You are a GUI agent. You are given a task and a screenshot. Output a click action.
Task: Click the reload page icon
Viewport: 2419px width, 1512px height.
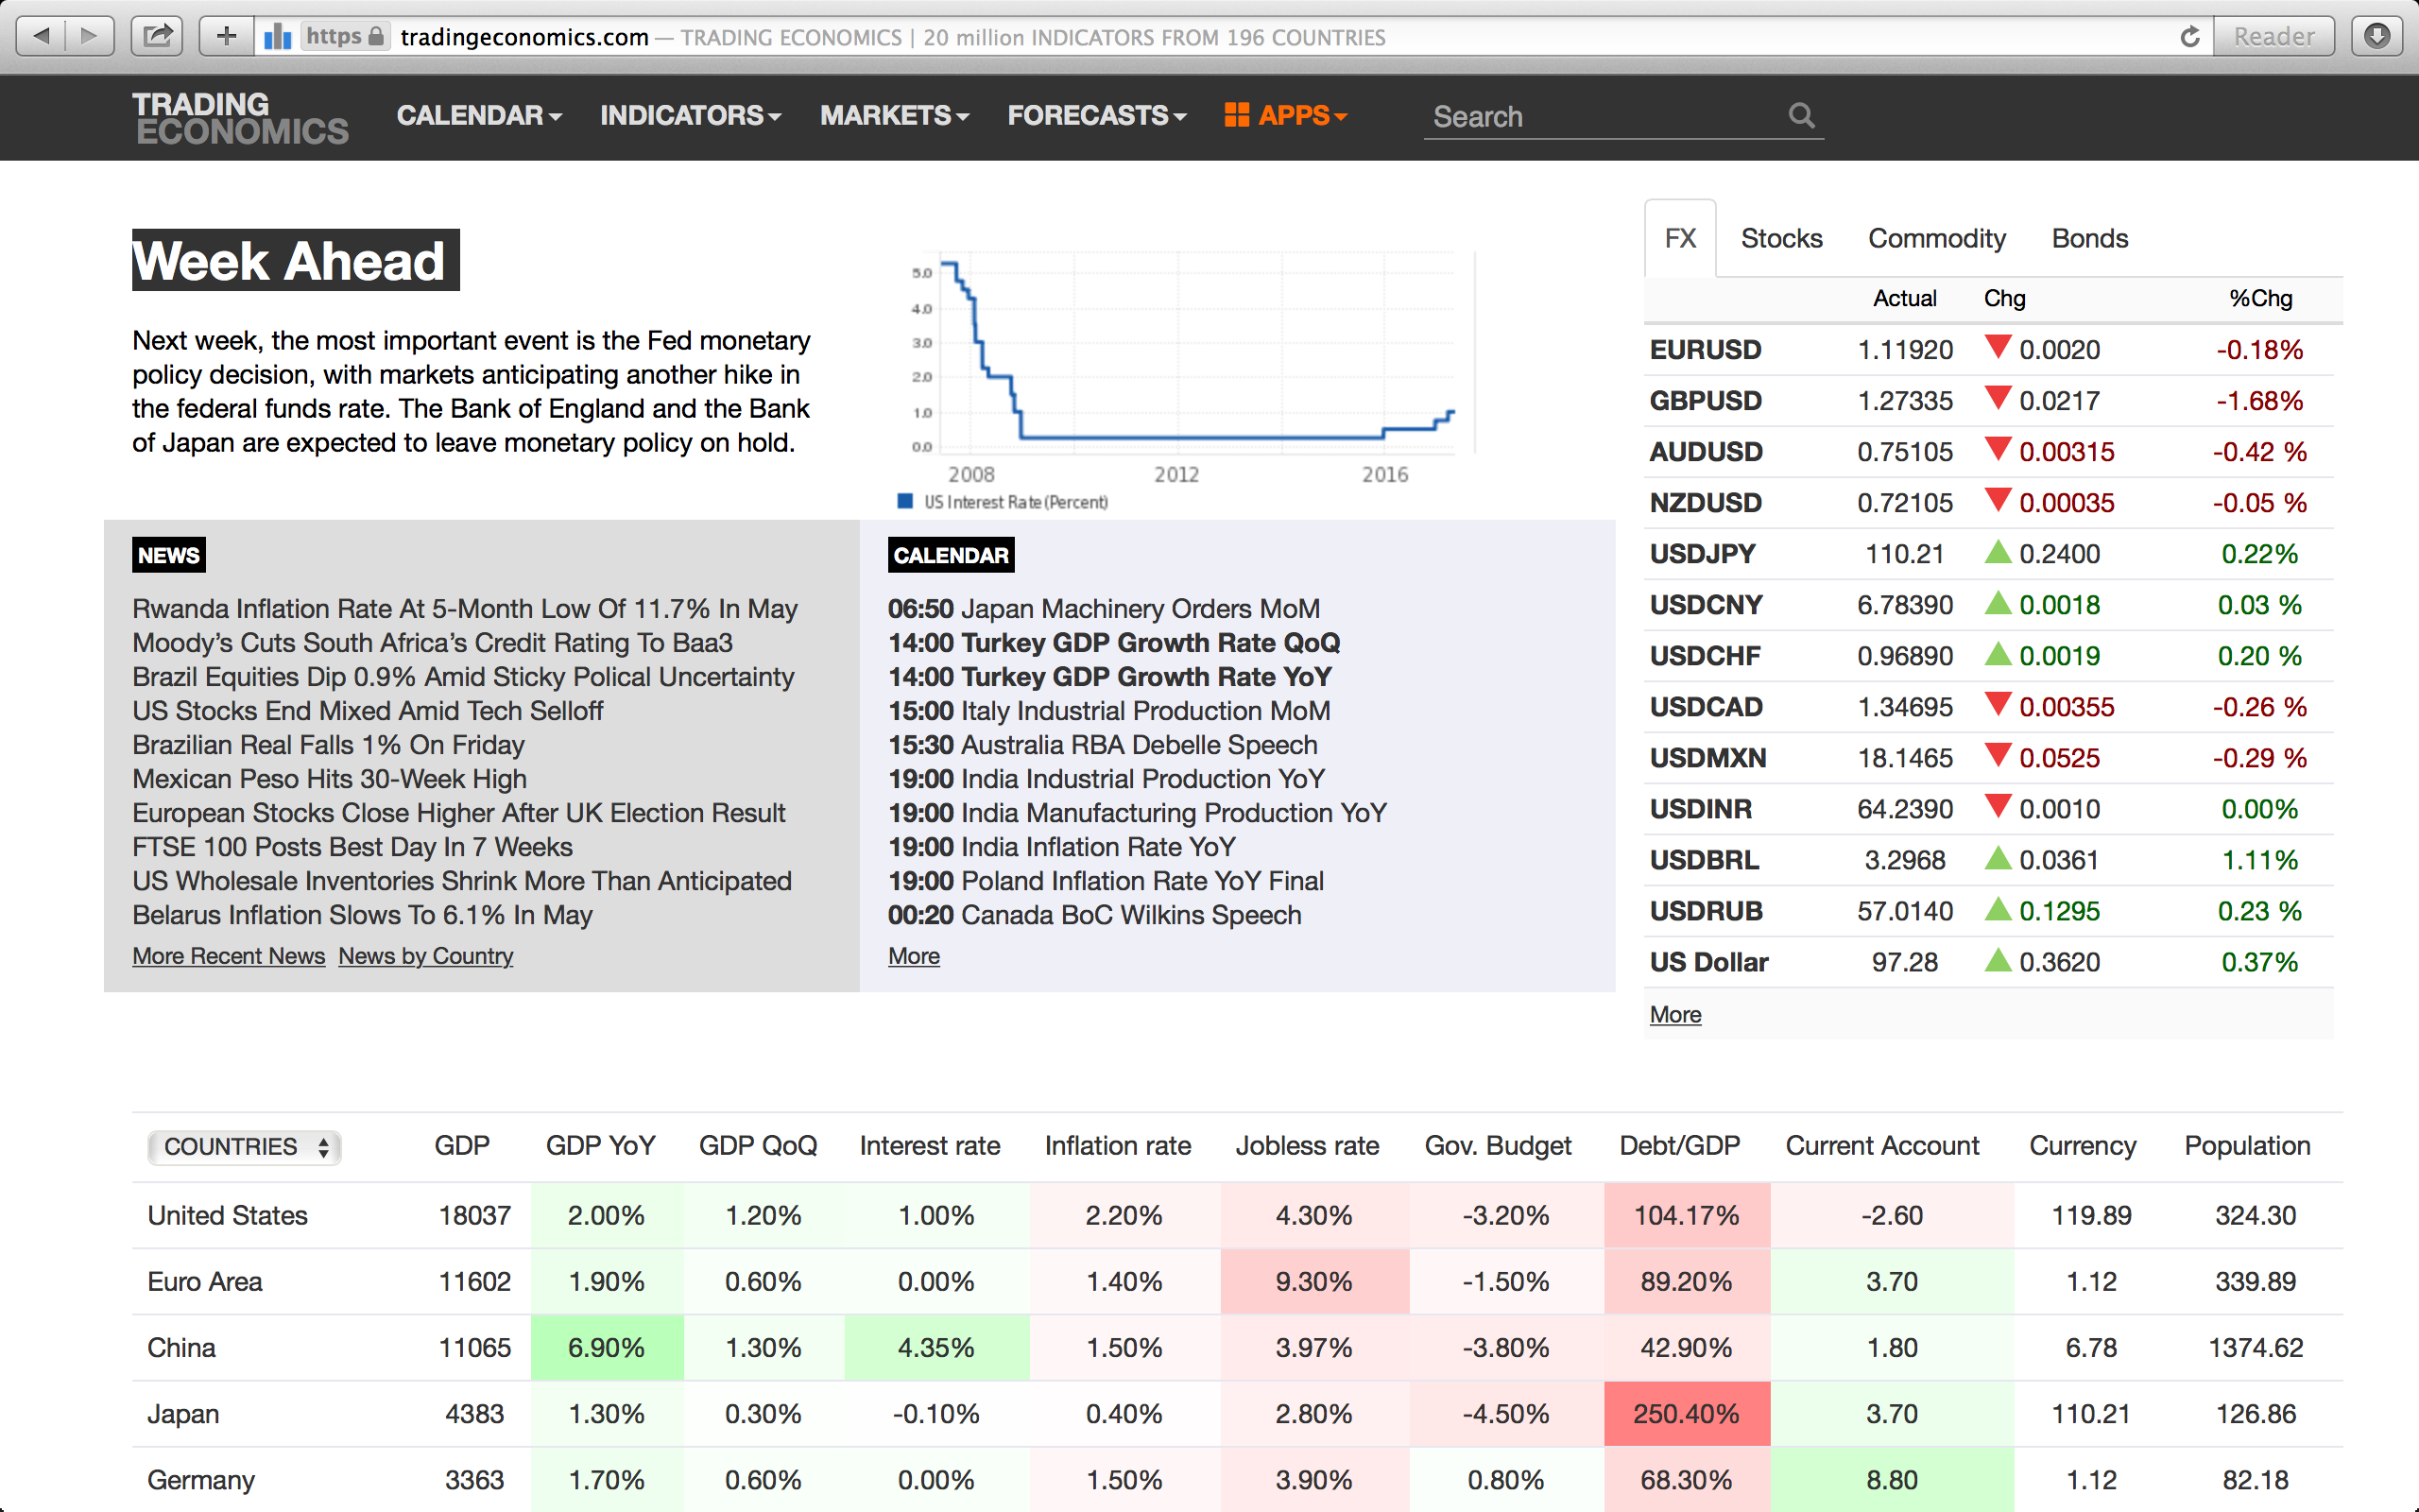click(2189, 37)
